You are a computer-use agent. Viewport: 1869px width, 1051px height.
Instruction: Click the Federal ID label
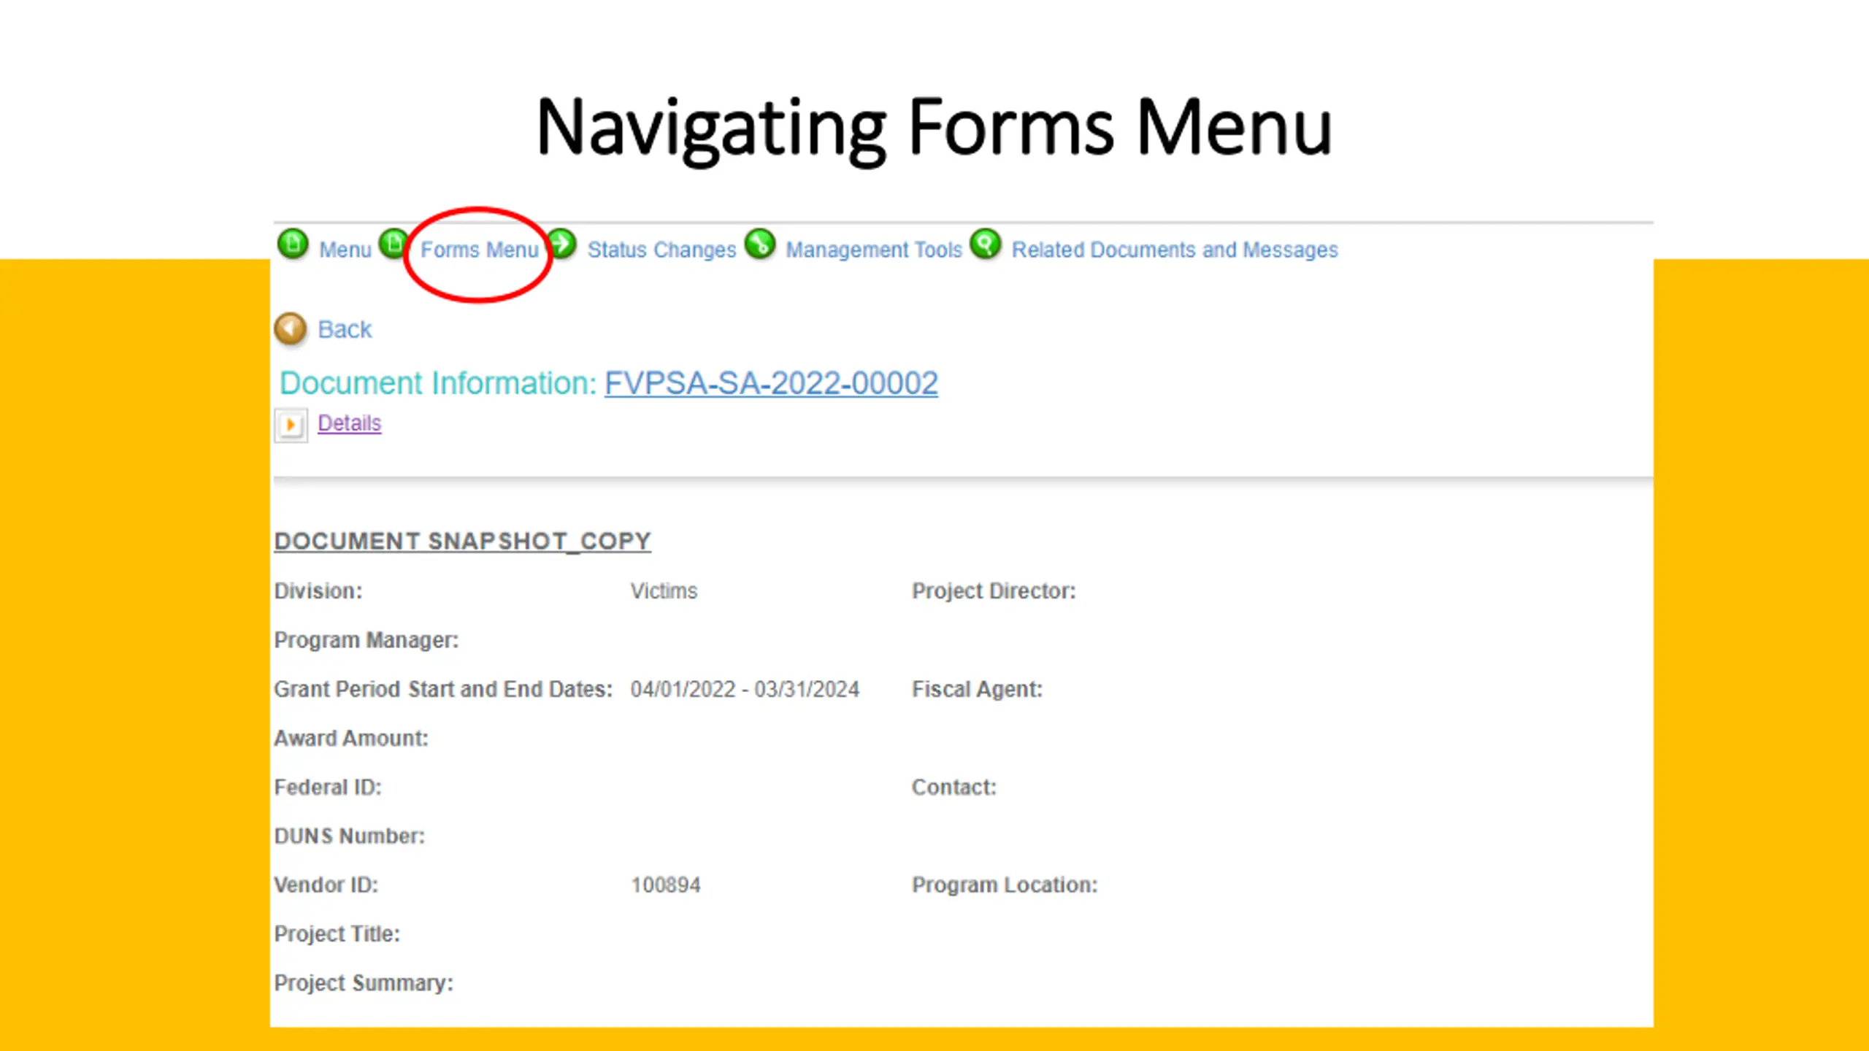pos(328,788)
